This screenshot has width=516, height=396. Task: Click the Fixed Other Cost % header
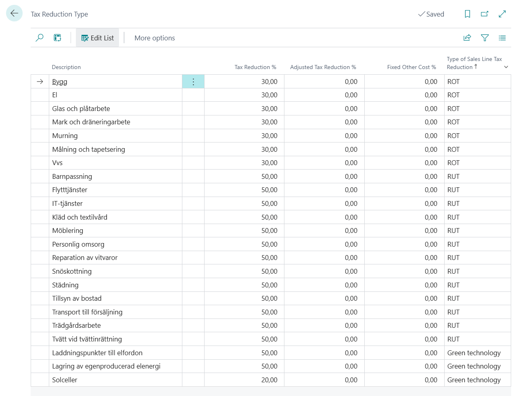(x=412, y=67)
